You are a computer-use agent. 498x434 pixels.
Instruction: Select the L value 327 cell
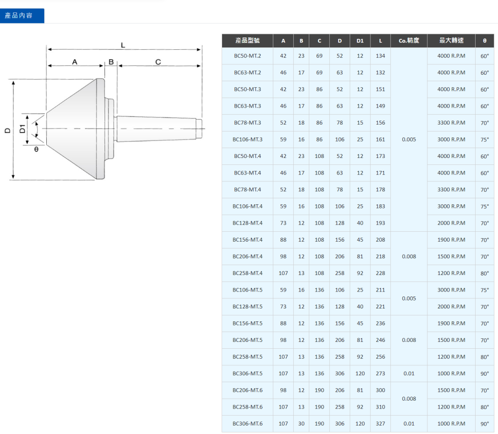[380, 424]
